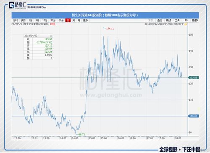The image size is (210, 153).
Task: Click the red 日线 label
Action: click(52, 24)
